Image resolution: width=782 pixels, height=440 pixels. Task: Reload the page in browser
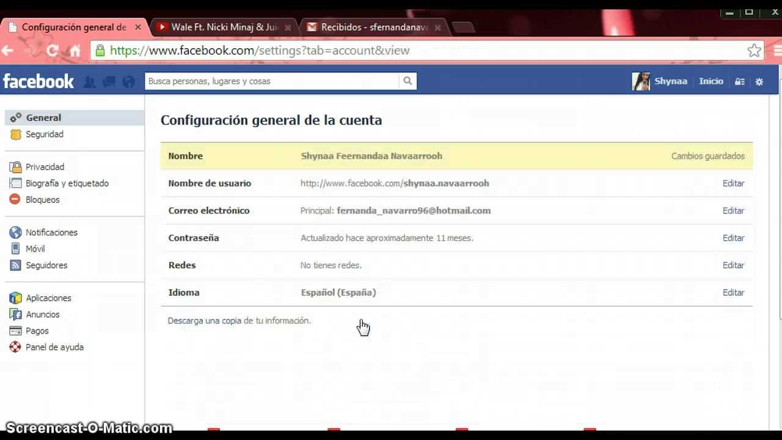pyautogui.click(x=52, y=51)
